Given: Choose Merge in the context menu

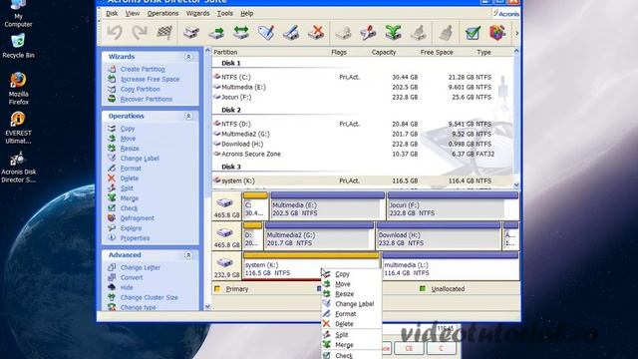Looking at the screenshot, I should coord(352,345).
